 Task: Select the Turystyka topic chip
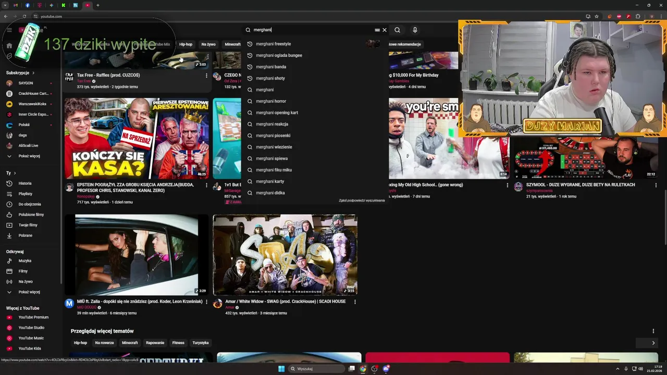point(201,343)
